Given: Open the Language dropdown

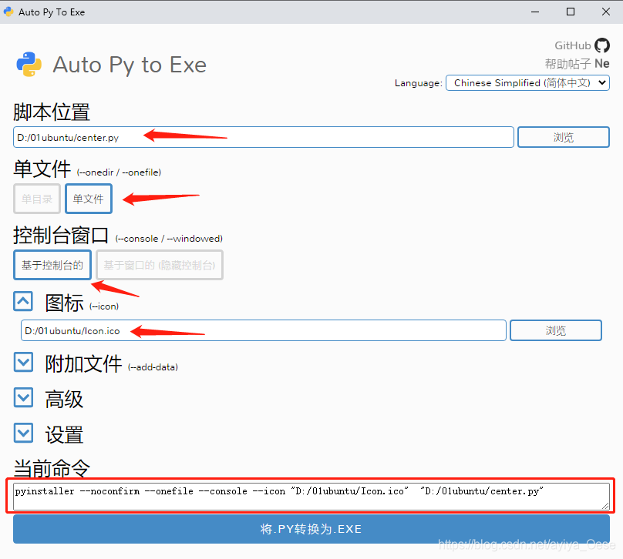Looking at the screenshot, I should (527, 82).
